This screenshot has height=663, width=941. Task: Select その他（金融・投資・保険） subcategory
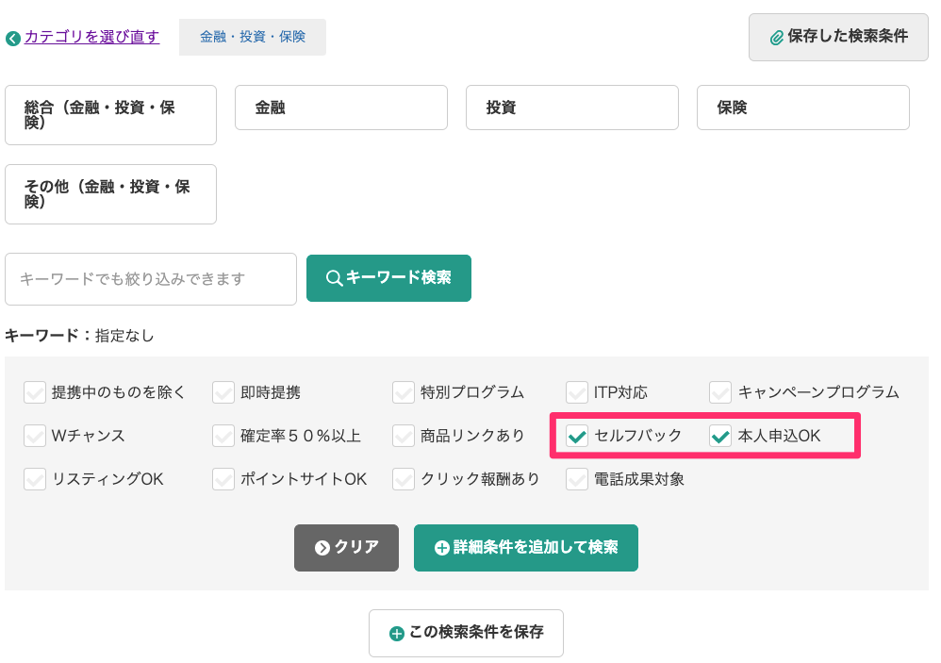[x=110, y=194]
